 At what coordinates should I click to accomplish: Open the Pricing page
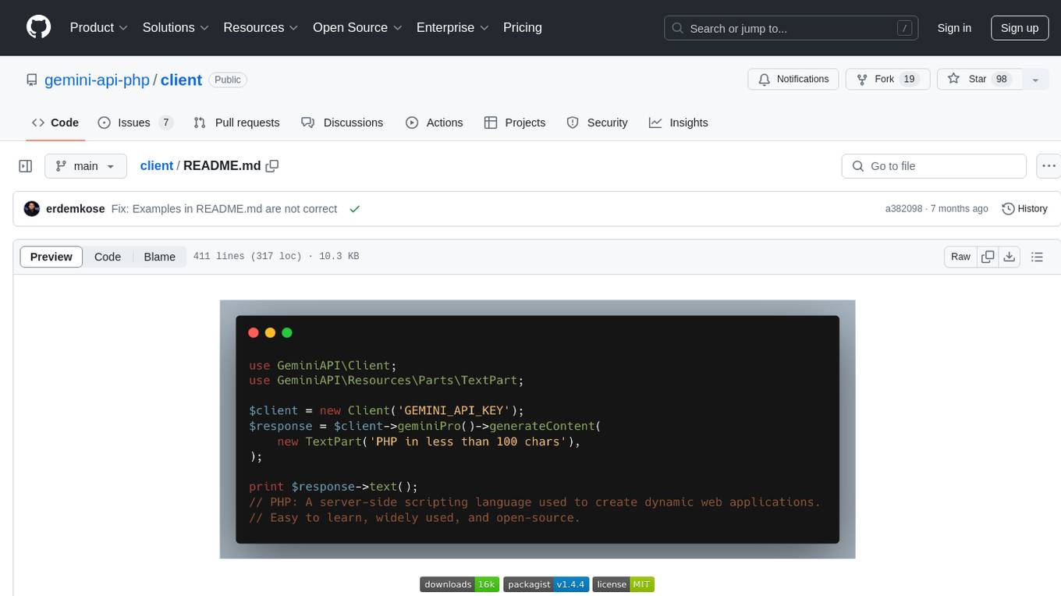pyautogui.click(x=523, y=27)
